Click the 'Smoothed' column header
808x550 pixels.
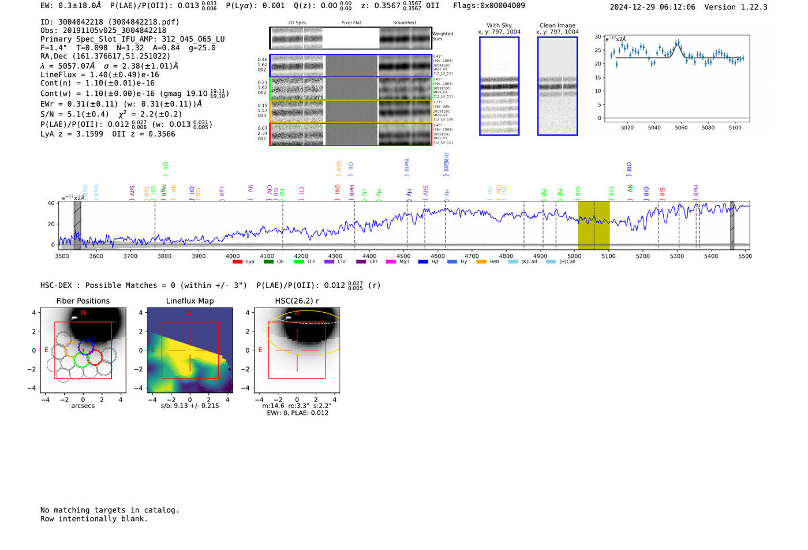(x=404, y=23)
